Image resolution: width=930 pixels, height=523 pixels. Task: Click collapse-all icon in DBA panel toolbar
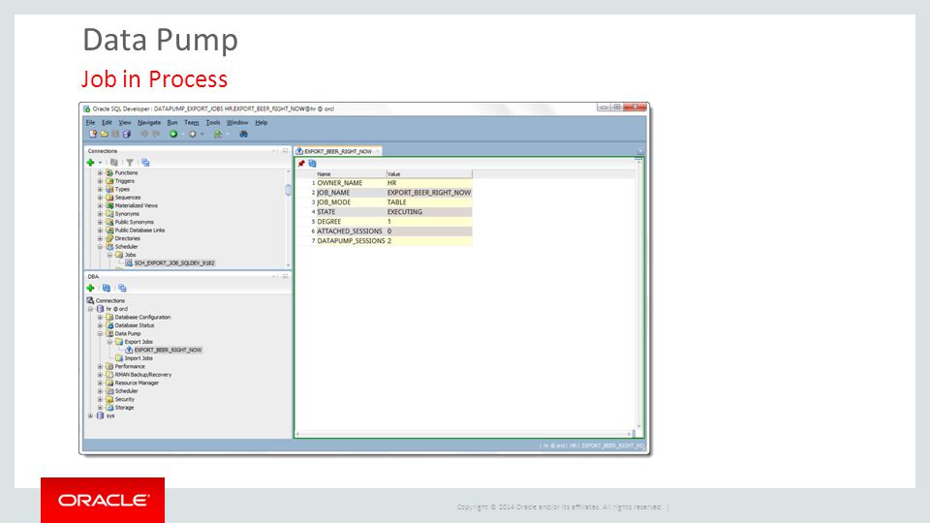coord(122,288)
